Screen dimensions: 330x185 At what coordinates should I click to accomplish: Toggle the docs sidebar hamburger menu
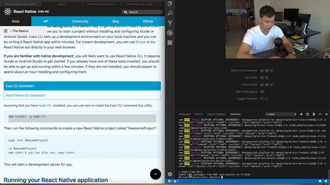point(6,31)
